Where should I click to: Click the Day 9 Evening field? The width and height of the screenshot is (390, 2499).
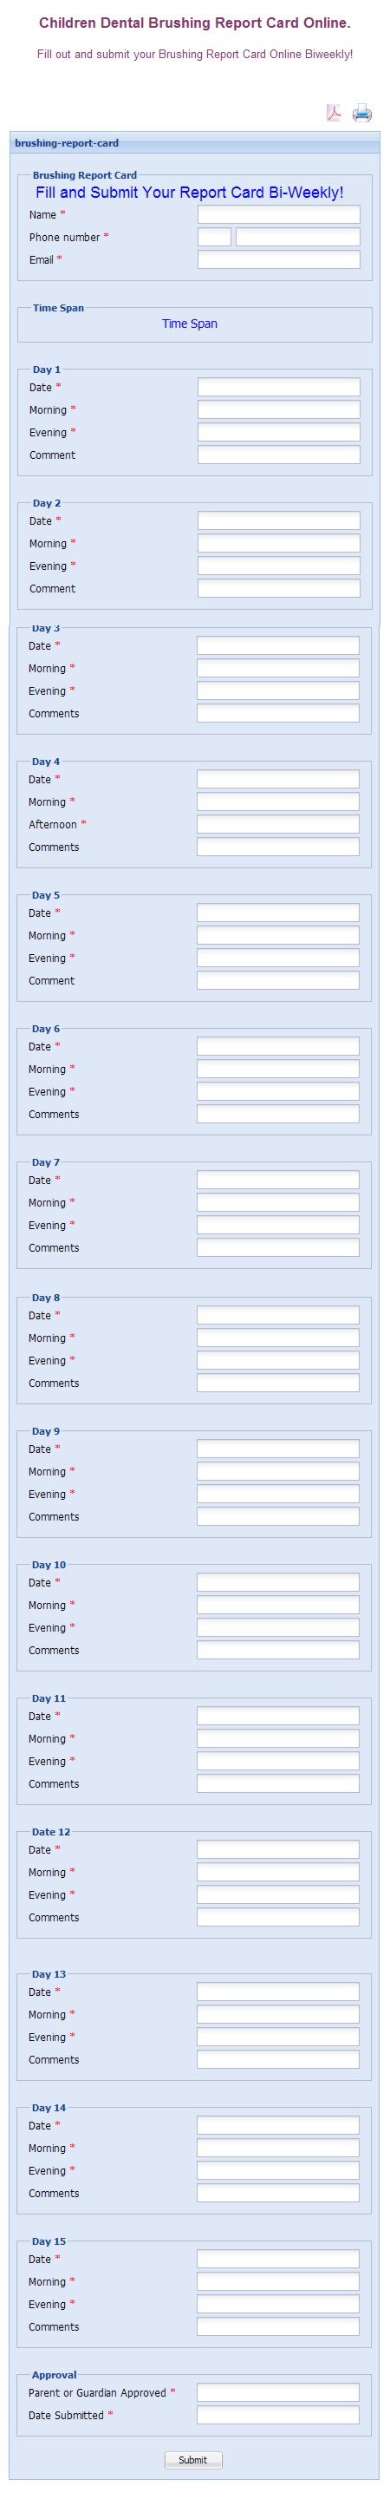tap(277, 1494)
